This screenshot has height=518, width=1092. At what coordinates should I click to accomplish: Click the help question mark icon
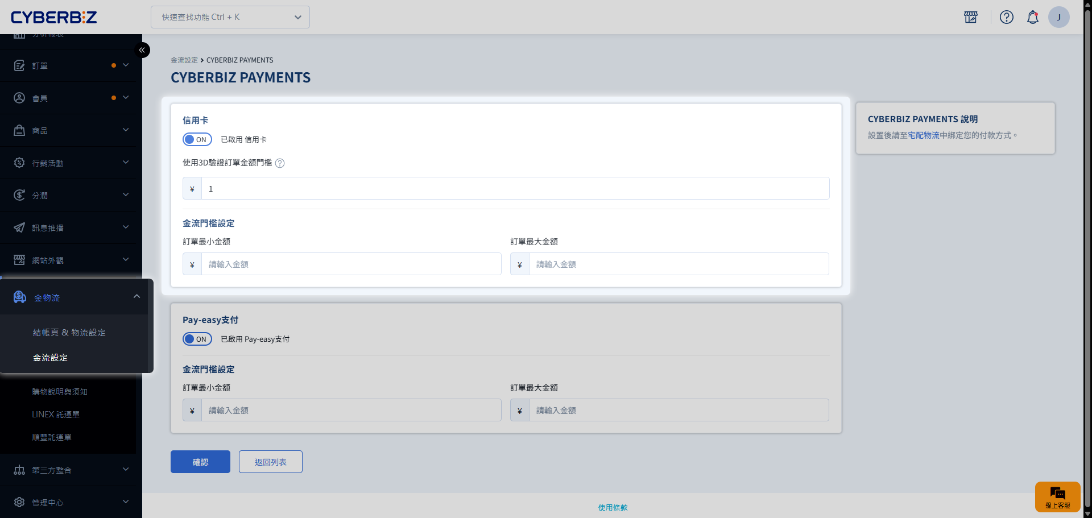(1006, 17)
